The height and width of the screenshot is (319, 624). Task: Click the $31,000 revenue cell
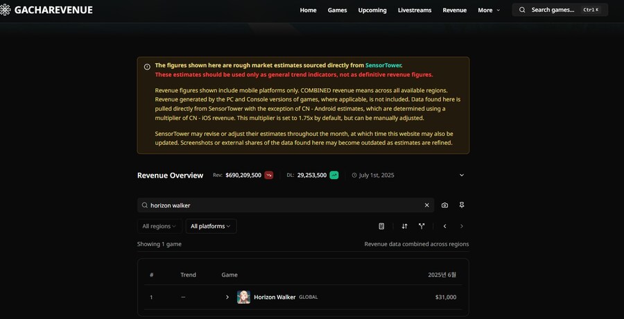[x=446, y=297]
